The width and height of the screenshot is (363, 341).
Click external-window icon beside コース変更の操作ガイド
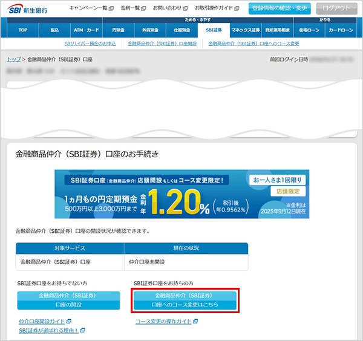pyautogui.click(x=195, y=321)
